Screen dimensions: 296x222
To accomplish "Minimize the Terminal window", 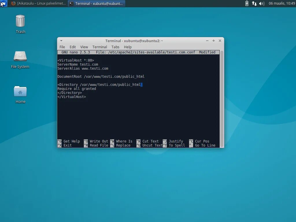I will click(207, 41).
